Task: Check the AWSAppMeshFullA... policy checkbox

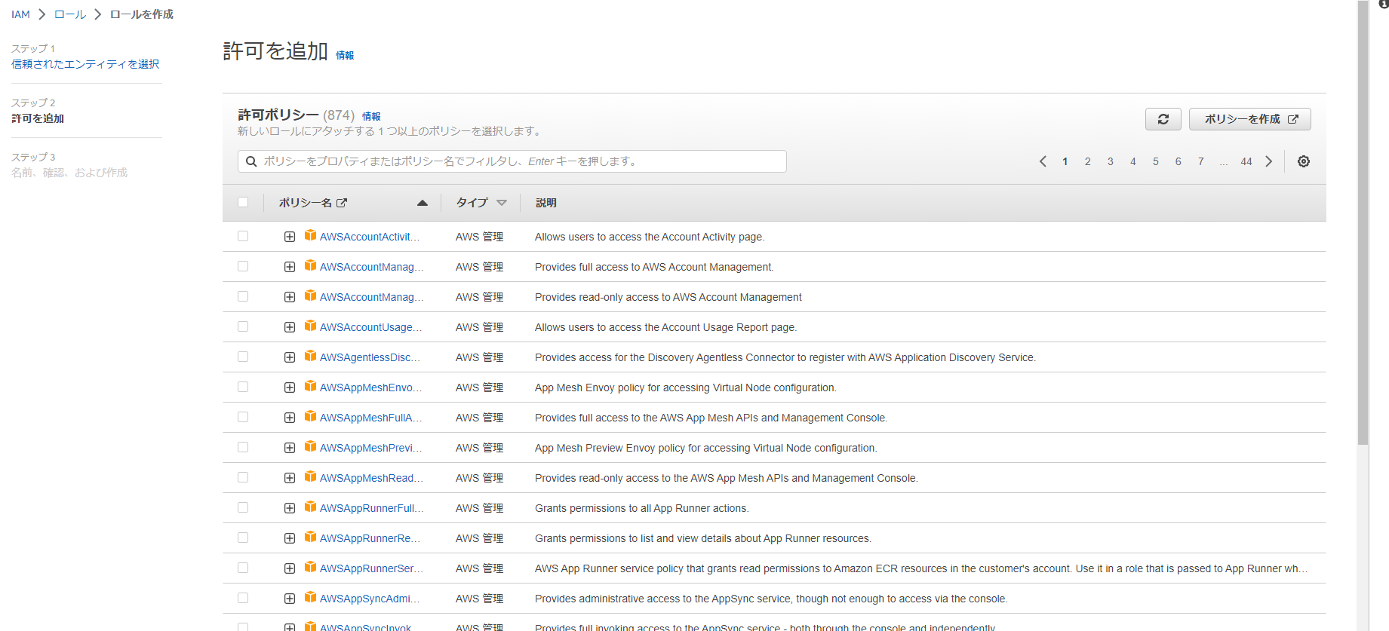Action: tap(243, 417)
